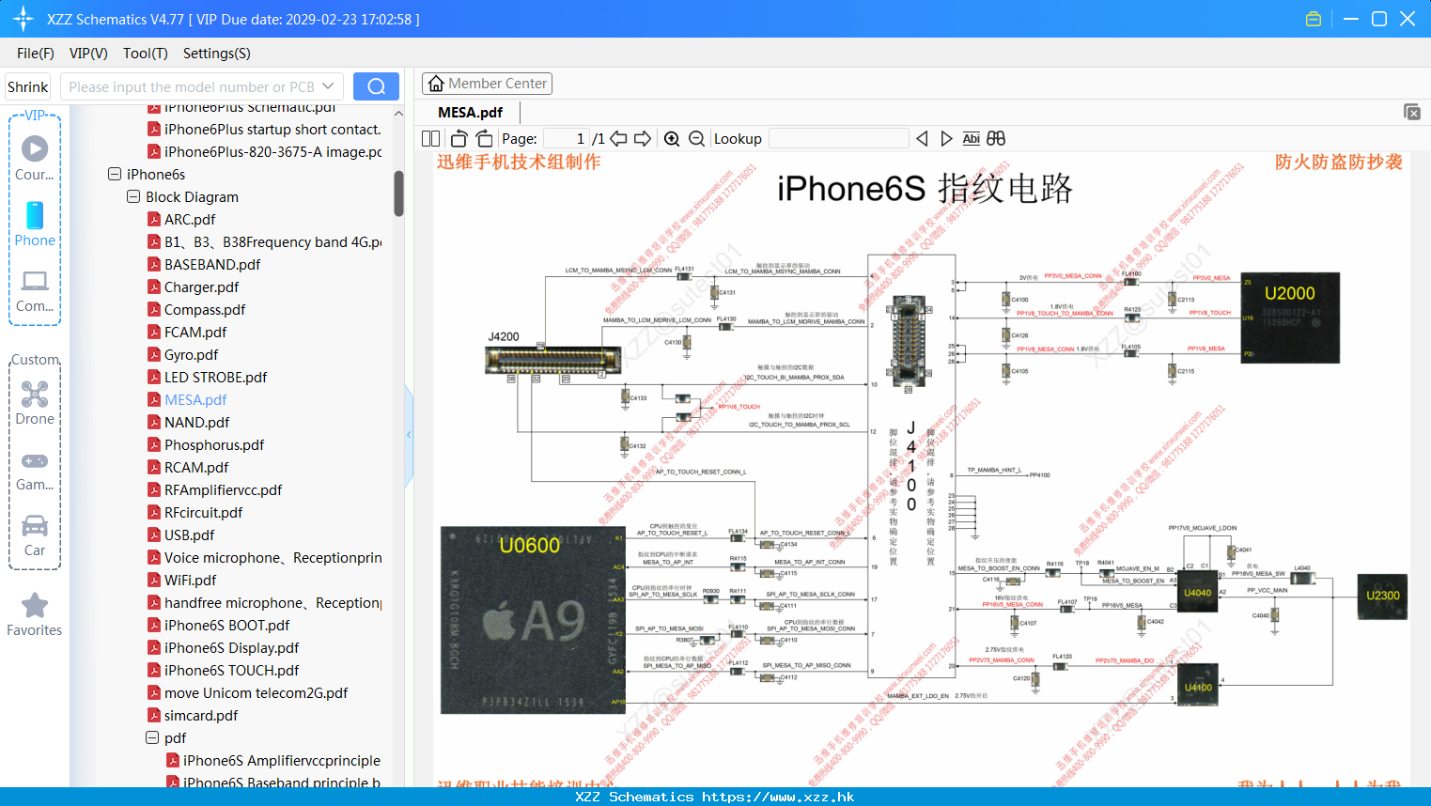Zoom in on the schematic
Screen dimensions: 1431x806
pos(672,138)
